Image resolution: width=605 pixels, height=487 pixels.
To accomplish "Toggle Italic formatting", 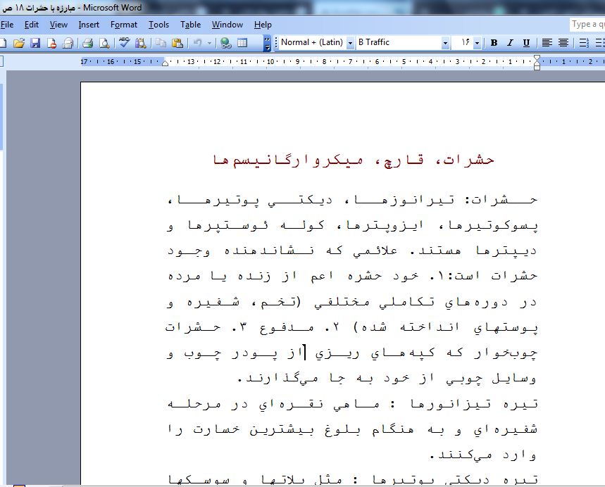I will point(510,43).
